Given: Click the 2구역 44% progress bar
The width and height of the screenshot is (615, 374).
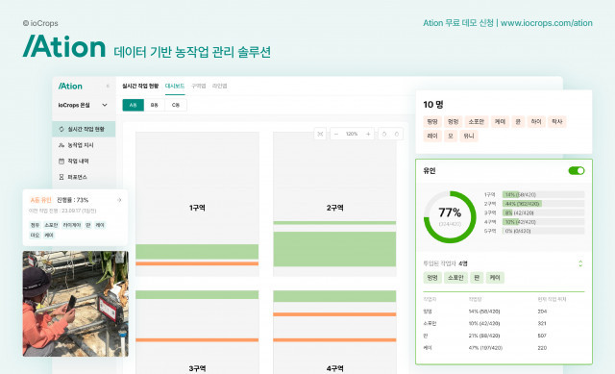Looking at the screenshot, I should 543,204.
